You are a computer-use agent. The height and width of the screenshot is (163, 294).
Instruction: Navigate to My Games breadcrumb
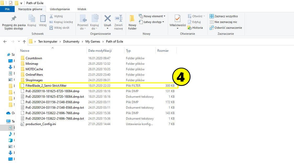click(x=93, y=42)
